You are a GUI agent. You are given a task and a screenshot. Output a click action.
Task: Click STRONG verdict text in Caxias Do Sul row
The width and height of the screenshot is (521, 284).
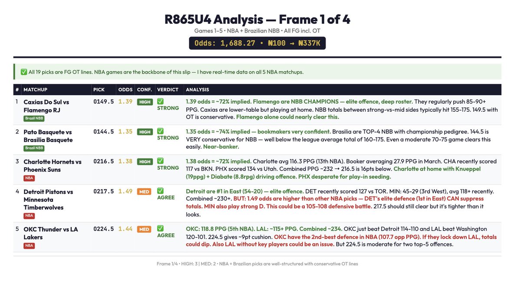click(x=168, y=108)
